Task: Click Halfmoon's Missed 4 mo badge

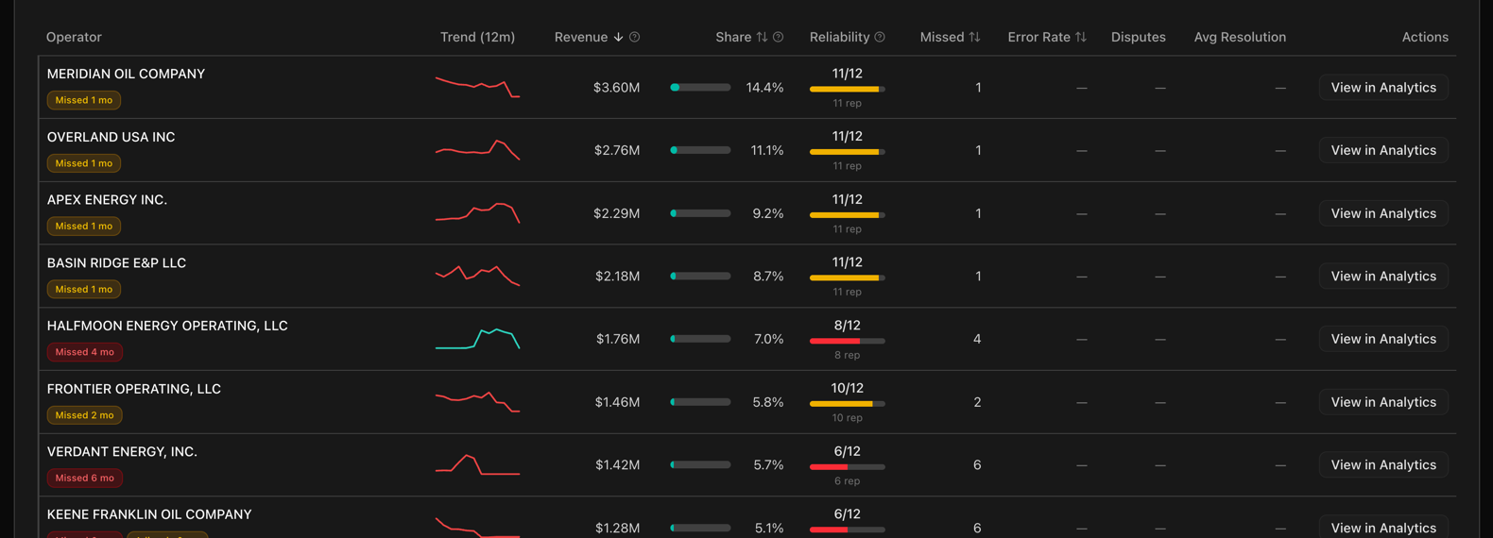Action: [x=85, y=352]
